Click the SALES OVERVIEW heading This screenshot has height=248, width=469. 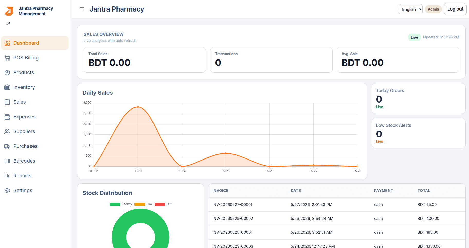point(104,34)
